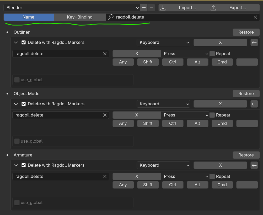This screenshot has height=215, width=263.
Task: Click the search field containing ragdoll.delete
Action: (x=181, y=17)
